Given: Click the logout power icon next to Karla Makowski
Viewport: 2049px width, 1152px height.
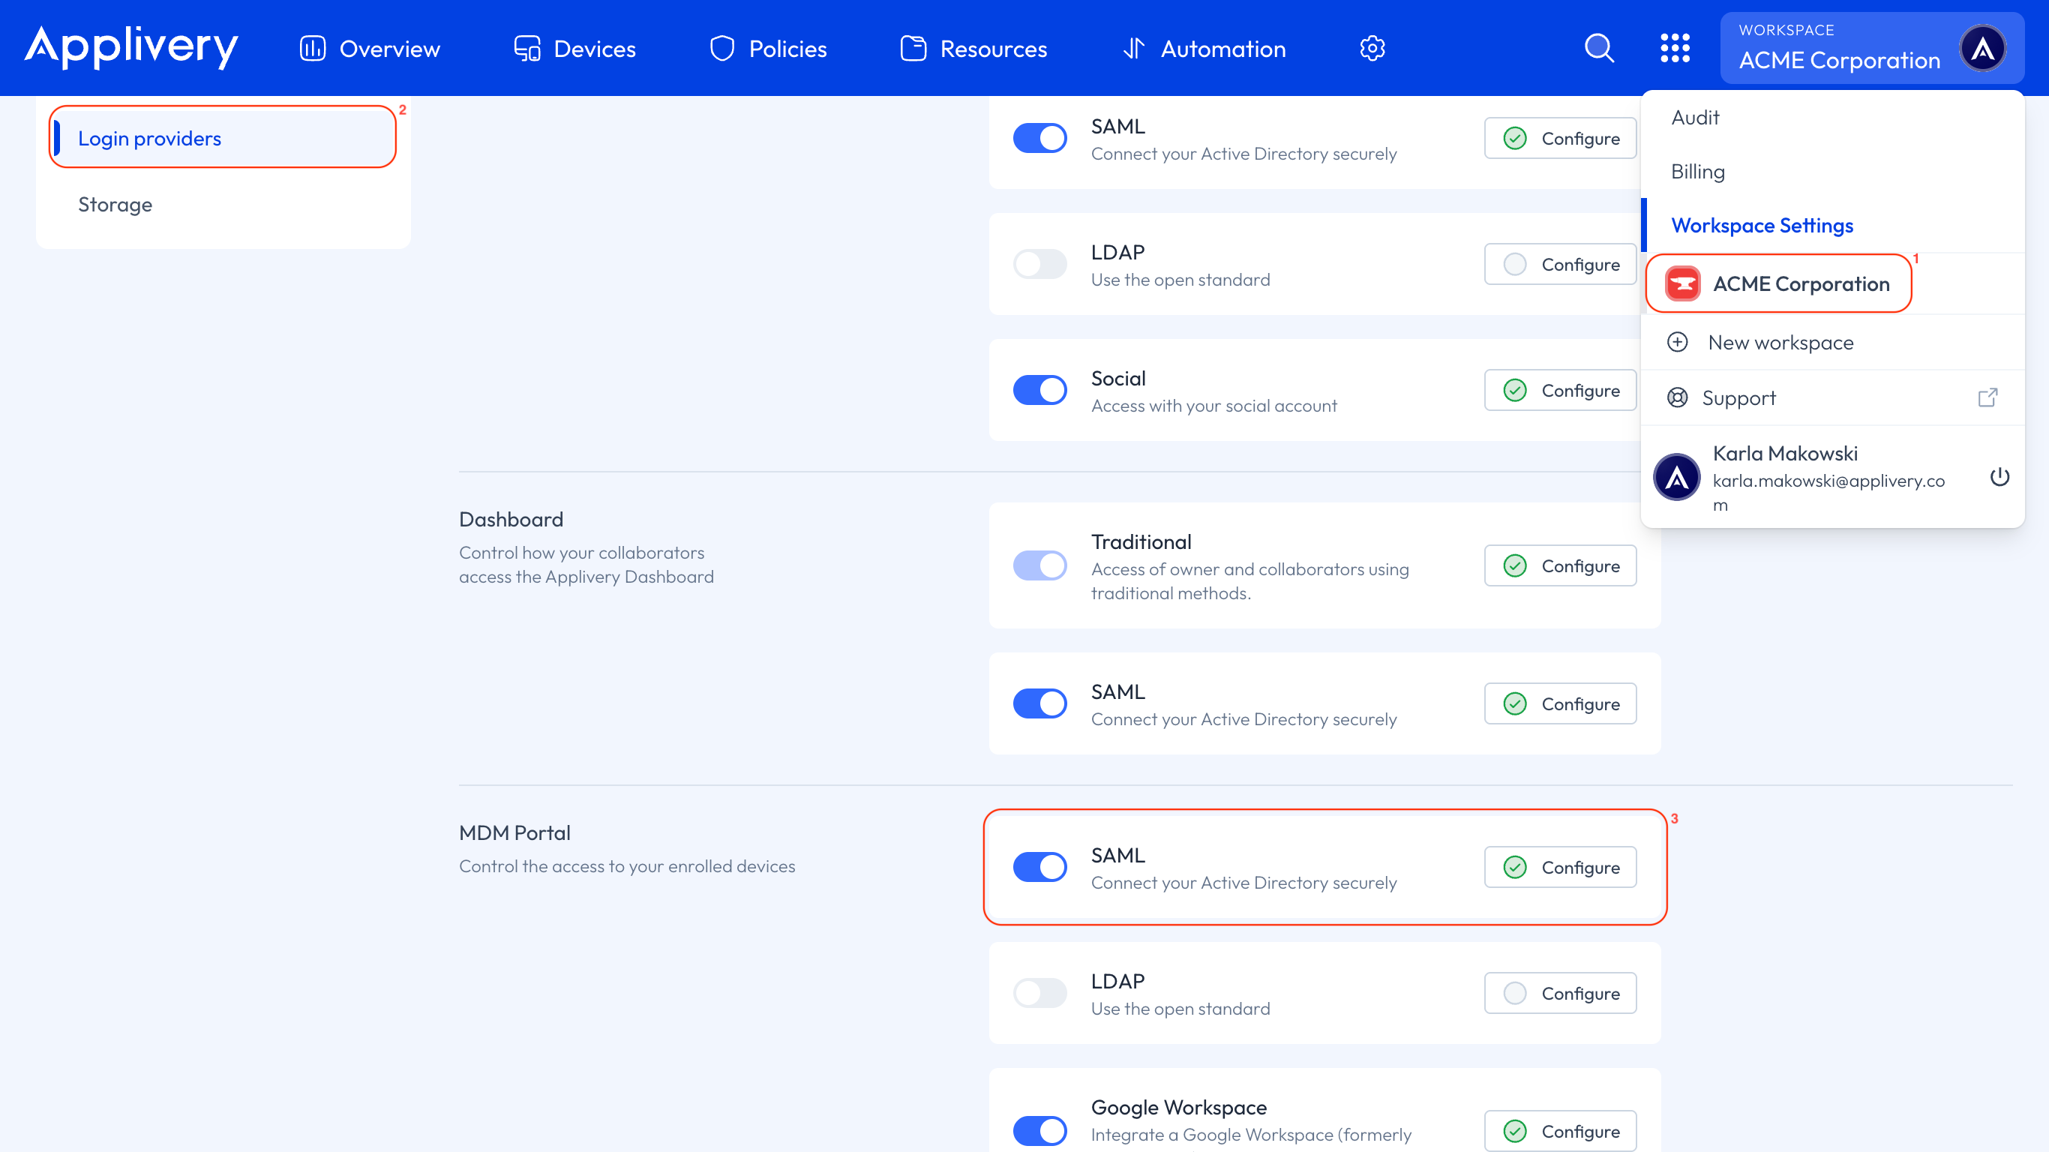Looking at the screenshot, I should click(2000, 476).
